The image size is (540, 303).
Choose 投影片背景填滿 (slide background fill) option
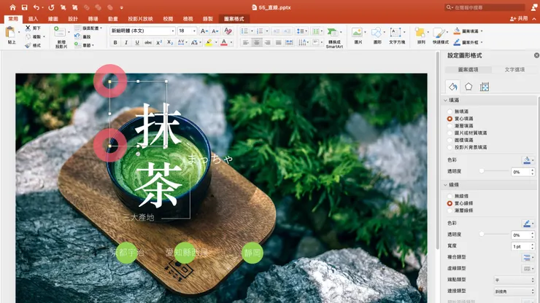coord(450,148)
